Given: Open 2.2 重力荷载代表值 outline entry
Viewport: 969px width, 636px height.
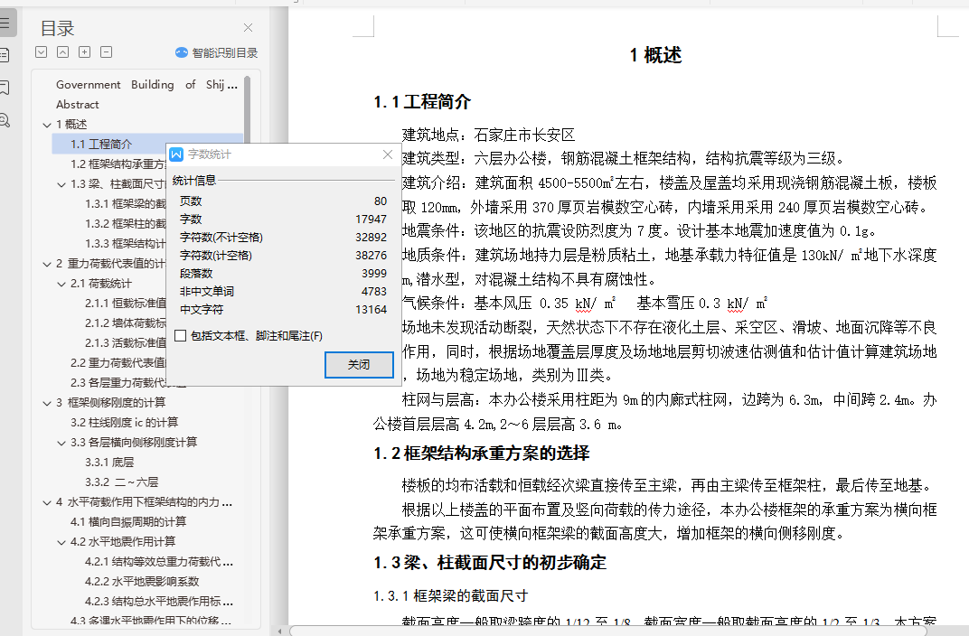Looking at the screenshot, I should (118, 362).
